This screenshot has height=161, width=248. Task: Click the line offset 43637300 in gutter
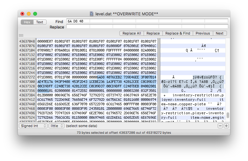point(27,82)
